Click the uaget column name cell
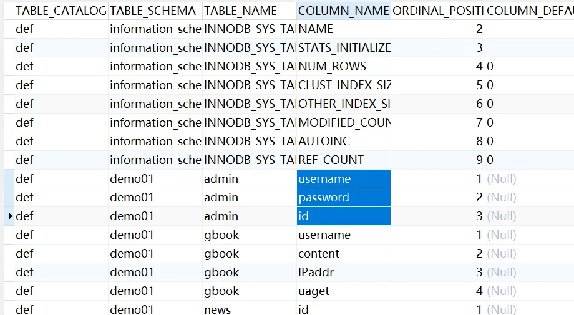The image size is (574, 315). [x=343, y=291]
